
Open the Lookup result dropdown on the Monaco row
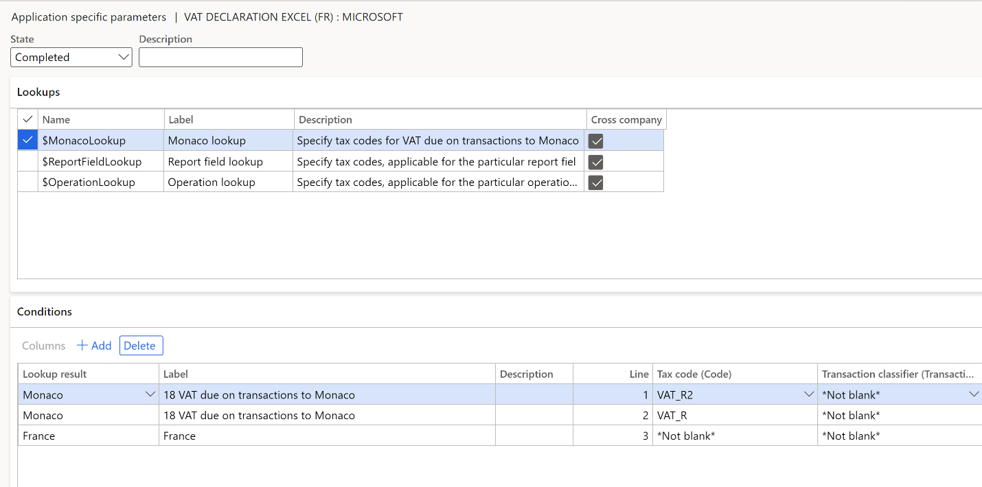coord(150,394)
